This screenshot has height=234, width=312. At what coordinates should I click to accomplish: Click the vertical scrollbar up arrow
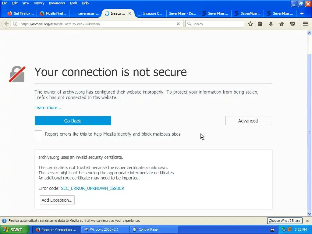[x=310, y=33]
